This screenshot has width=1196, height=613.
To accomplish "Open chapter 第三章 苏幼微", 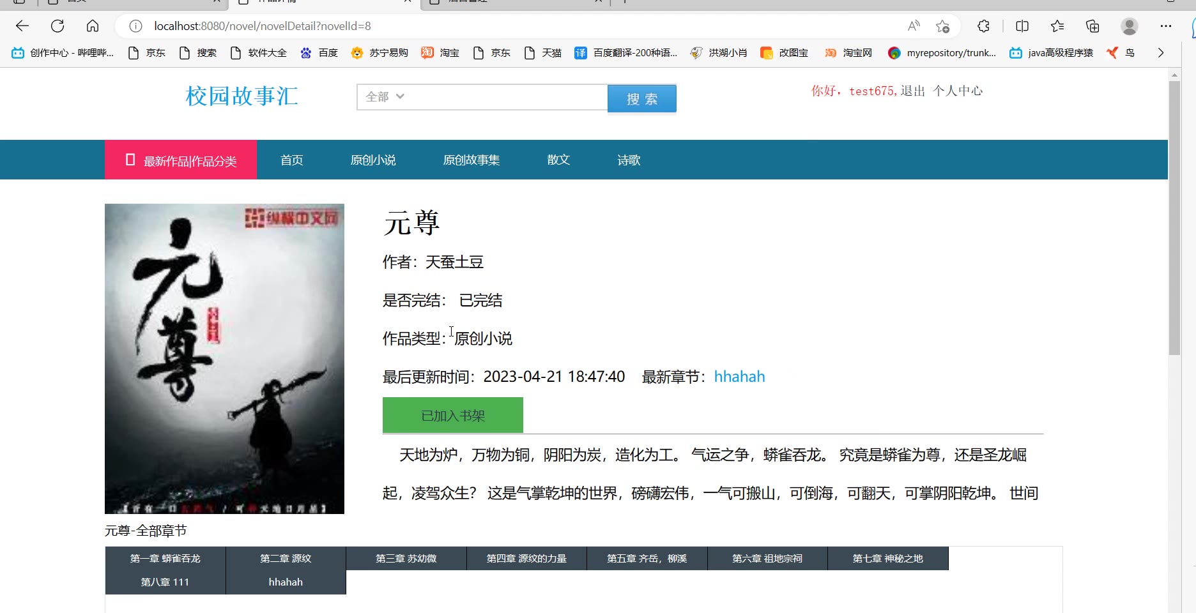I will [x=406, y=558].
